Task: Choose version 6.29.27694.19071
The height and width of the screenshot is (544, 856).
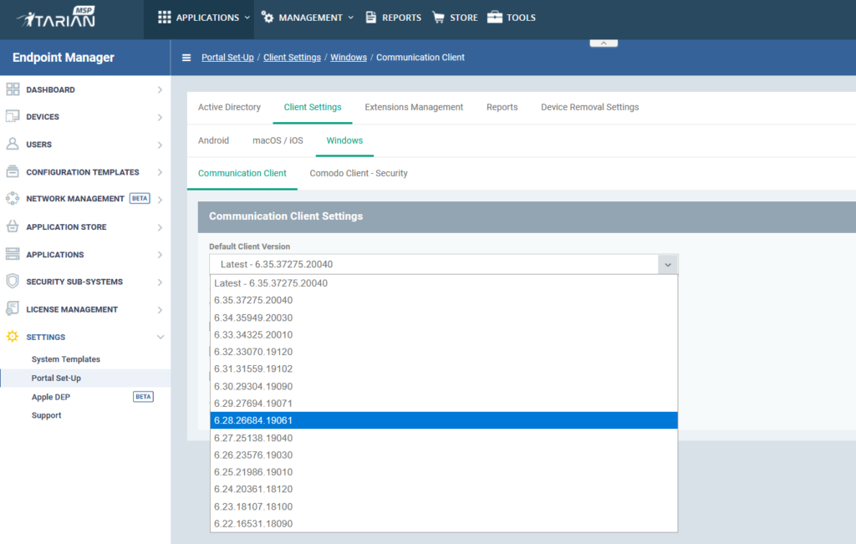Action: tap(444, 404)
